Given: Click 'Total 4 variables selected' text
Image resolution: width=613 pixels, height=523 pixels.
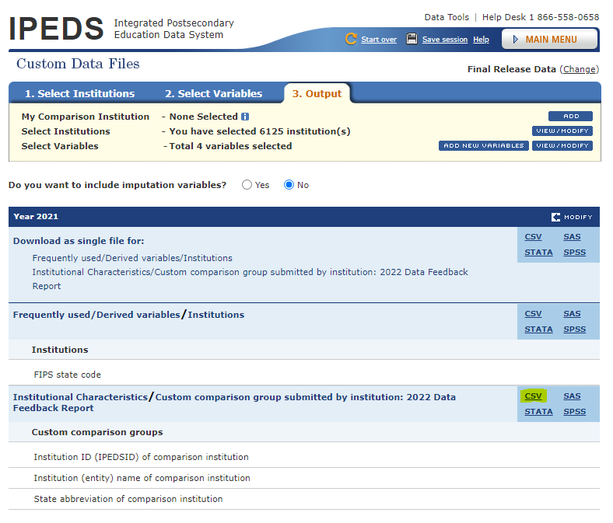Looking at the screenshot, I should 230,146.
